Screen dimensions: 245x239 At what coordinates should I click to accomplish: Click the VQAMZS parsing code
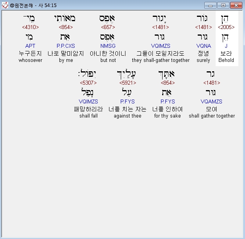pyautogui.click(x=211, y=101)
